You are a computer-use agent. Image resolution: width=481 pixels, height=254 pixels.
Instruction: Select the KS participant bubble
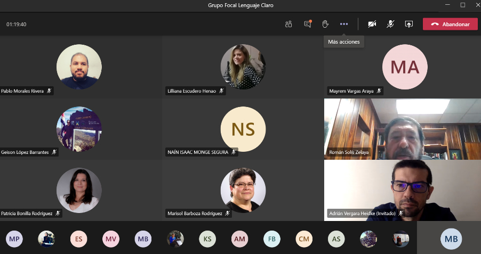point(207,239)
